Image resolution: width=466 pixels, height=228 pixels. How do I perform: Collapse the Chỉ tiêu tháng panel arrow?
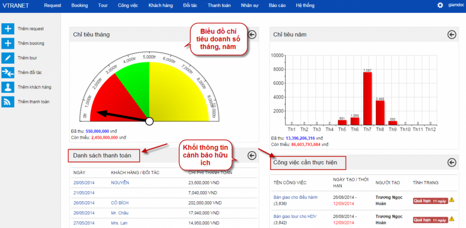coord(252,34)
